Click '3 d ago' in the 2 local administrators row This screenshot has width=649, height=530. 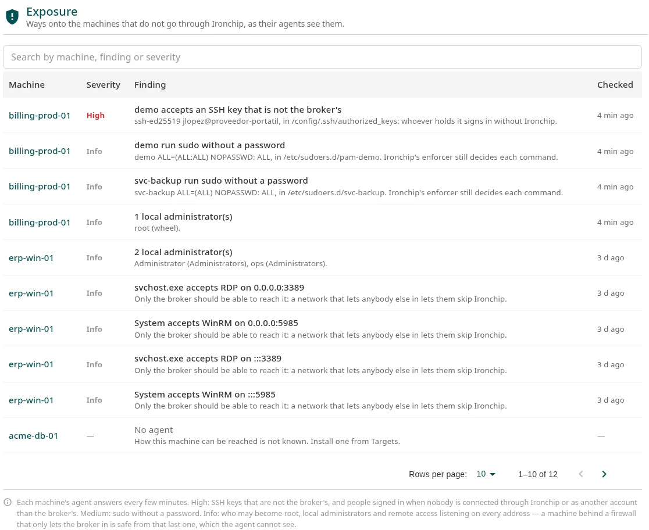point(611,258)
